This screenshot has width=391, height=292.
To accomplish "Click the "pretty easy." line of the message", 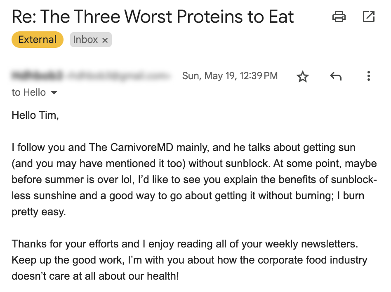I will [x=39, y=212].
